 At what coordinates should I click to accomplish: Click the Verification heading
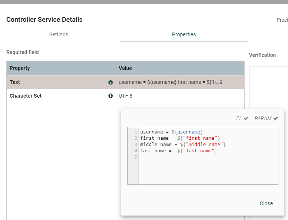[x=262, y=55]
